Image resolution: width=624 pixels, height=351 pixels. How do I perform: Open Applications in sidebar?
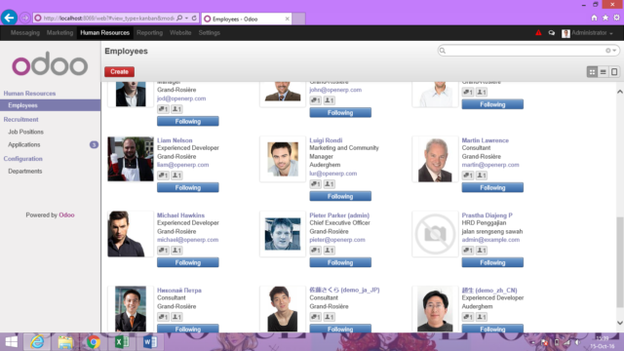[x=23, y=144]
